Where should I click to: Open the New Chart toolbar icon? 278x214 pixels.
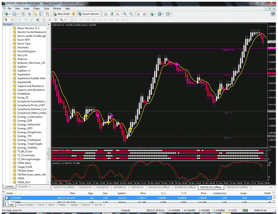coord(6,14)
